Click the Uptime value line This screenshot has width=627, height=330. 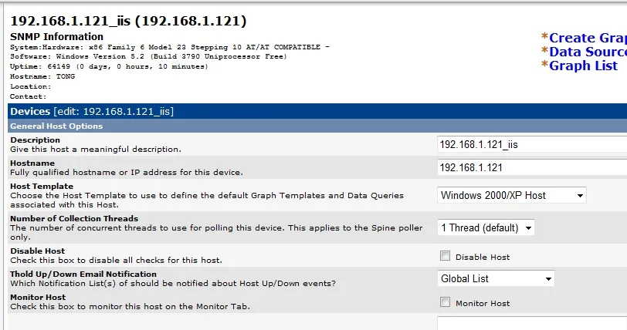(108, 66)
